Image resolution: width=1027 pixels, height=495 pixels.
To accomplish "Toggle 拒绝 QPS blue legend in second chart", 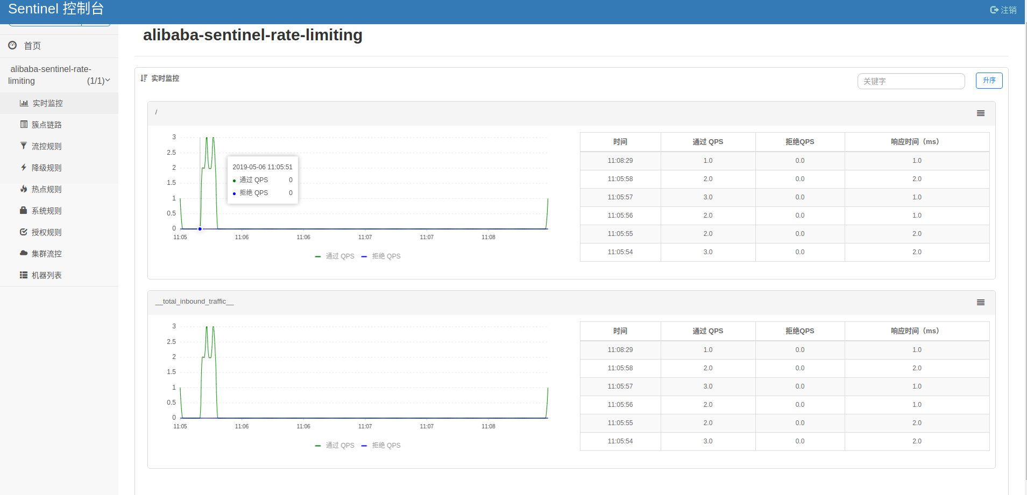I will pos(381,446).
